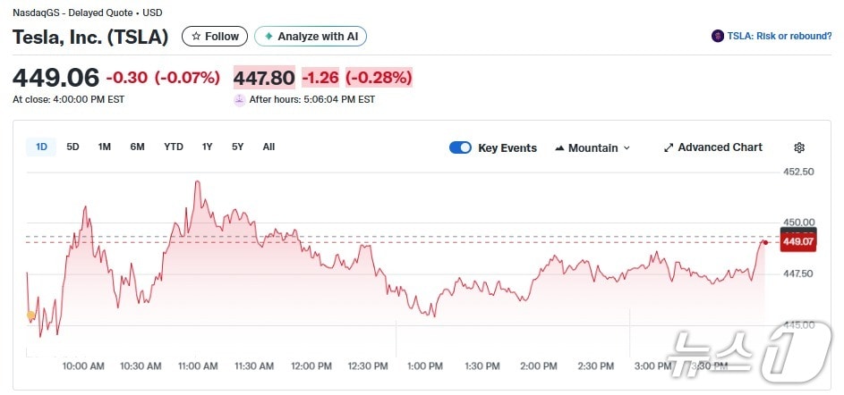Click the Advanced Chart expand icon
The width and height of the screenshot is (844, 395).
coord(669,147)
